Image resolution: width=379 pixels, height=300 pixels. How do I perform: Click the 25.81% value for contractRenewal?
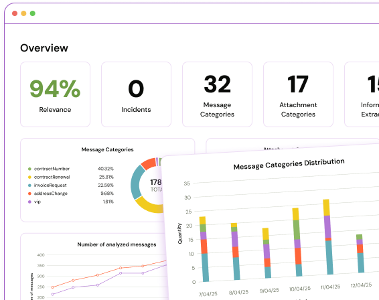tap(106, 177)
